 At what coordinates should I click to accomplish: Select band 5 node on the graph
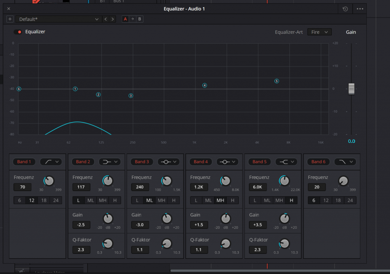point(277,81)
